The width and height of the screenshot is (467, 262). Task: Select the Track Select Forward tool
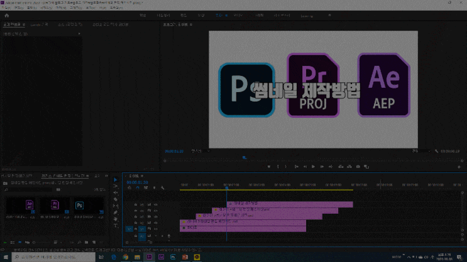[116, 186]
